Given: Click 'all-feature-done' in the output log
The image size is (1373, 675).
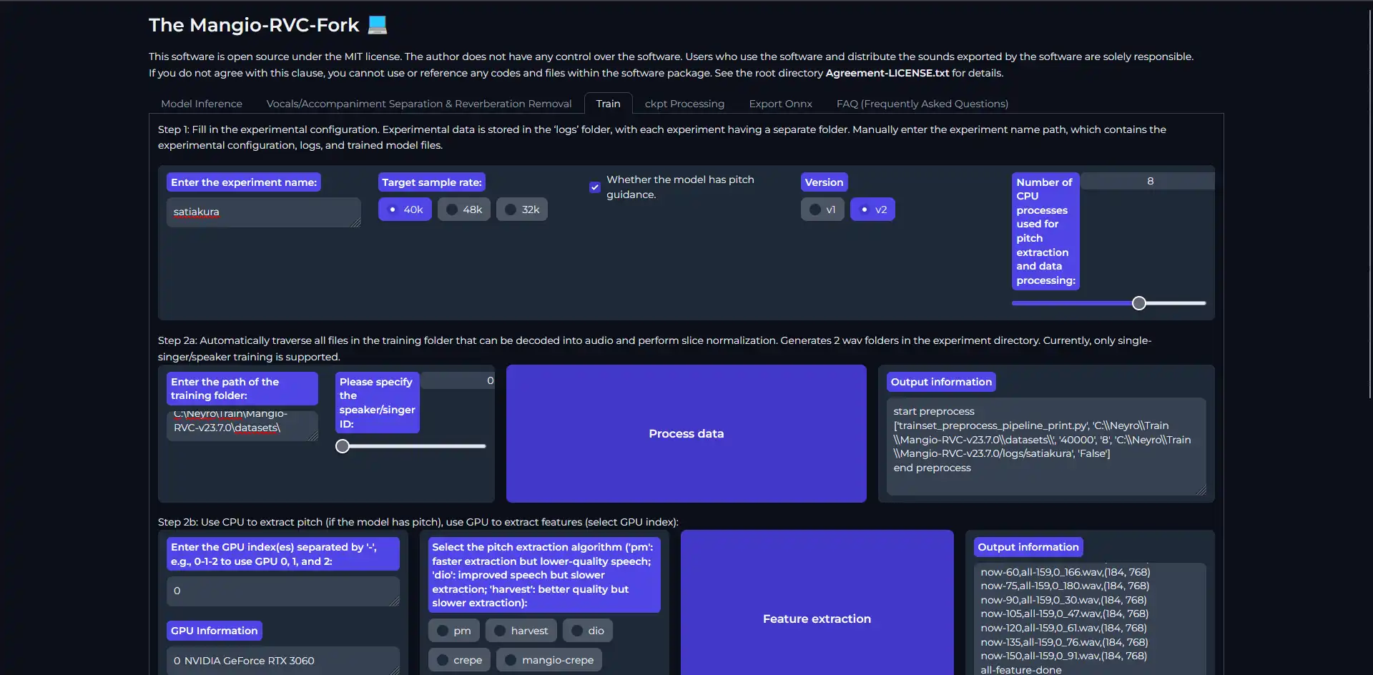Looking at the screenshot, I should point(1021,670).
